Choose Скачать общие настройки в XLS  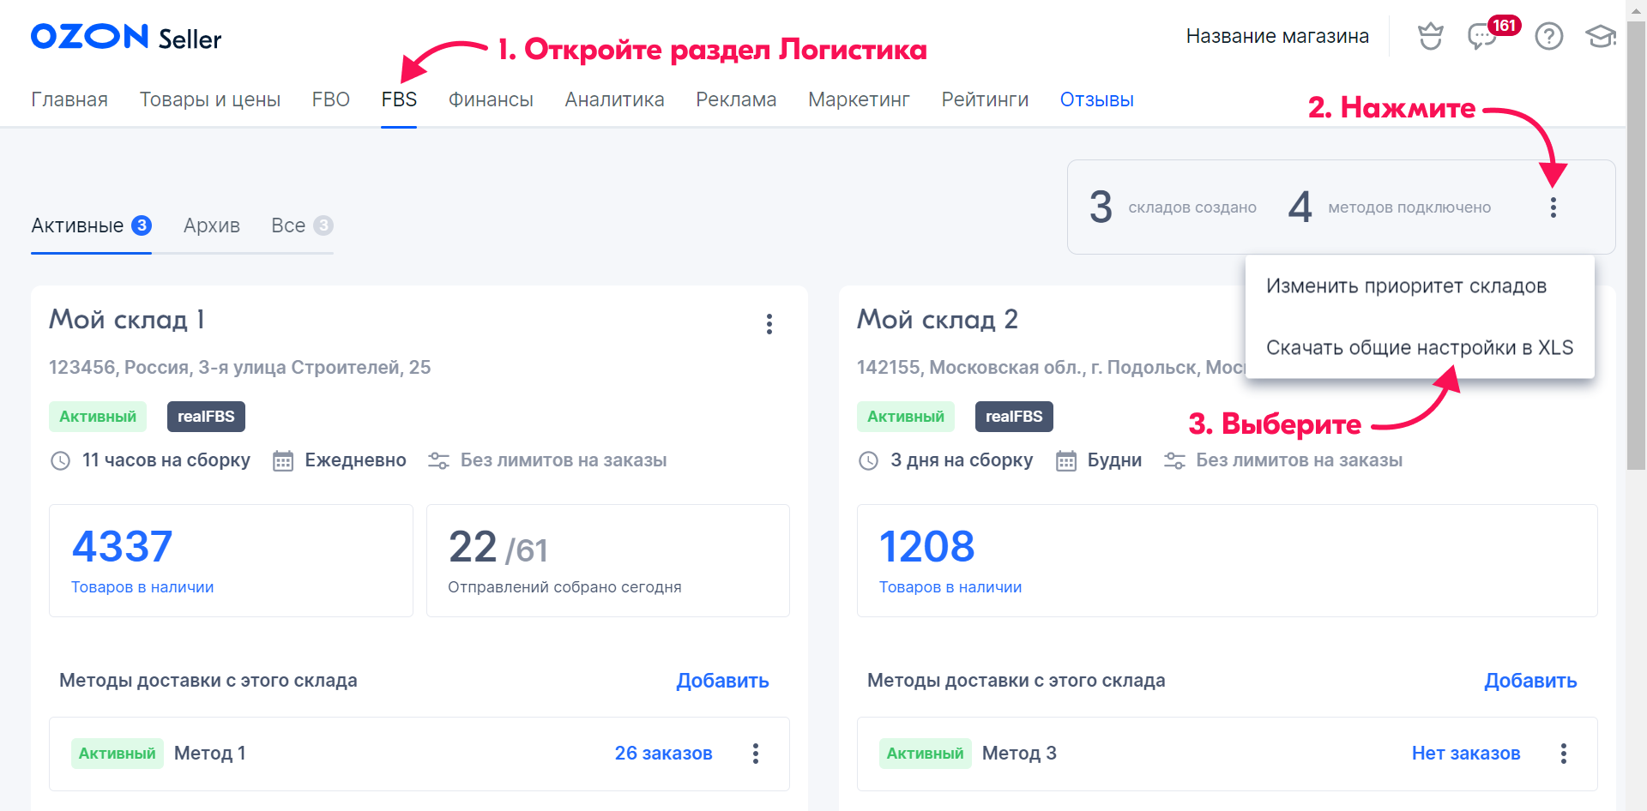(1419, 348)
